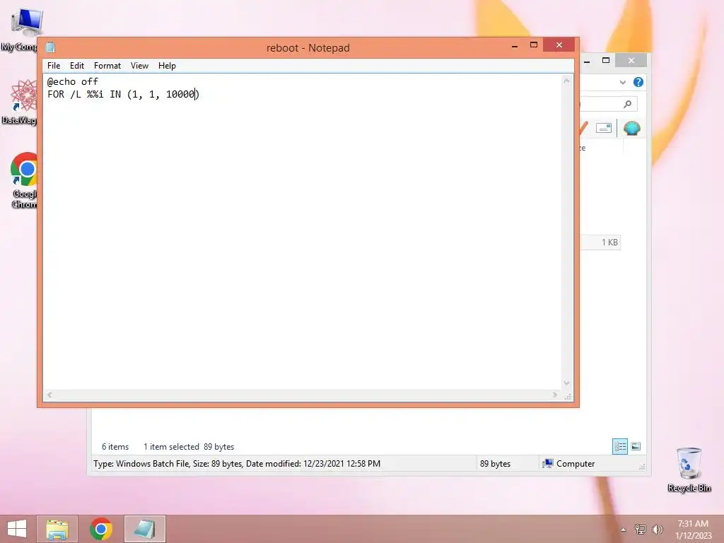Place cursor in the '@echo off' line
Image resolution: width=724 pixels, height=543 pixels.
(x=73, y=82)
